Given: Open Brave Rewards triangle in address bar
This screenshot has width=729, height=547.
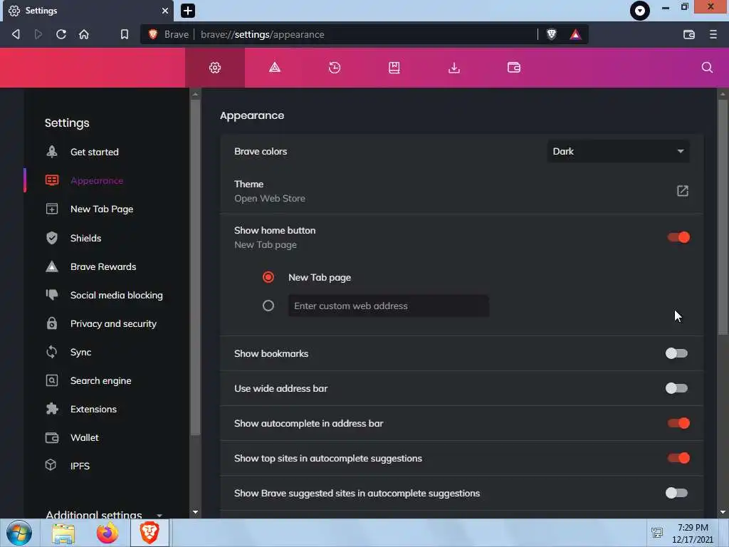Looking at the screenshot, I should [x=575, y=34].
